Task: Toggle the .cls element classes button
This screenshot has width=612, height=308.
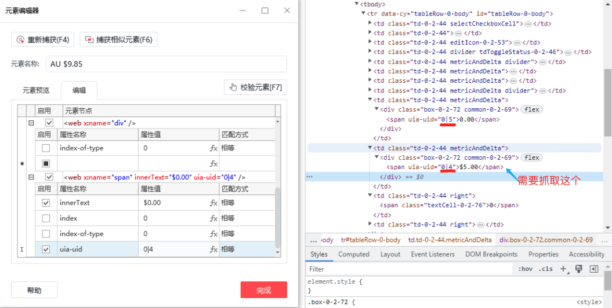Action: coord(546,269)
